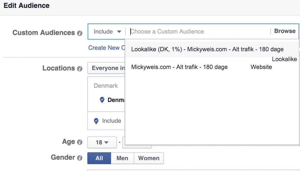Choose the Men gender button
The height and width of the screenshot is (171, 300).
tap(122, 158)
